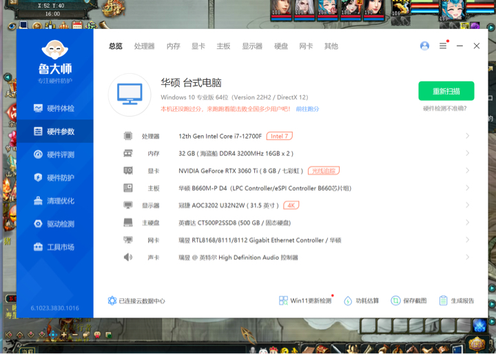Switch to the 处理器 tab

[x=144, y=46]
